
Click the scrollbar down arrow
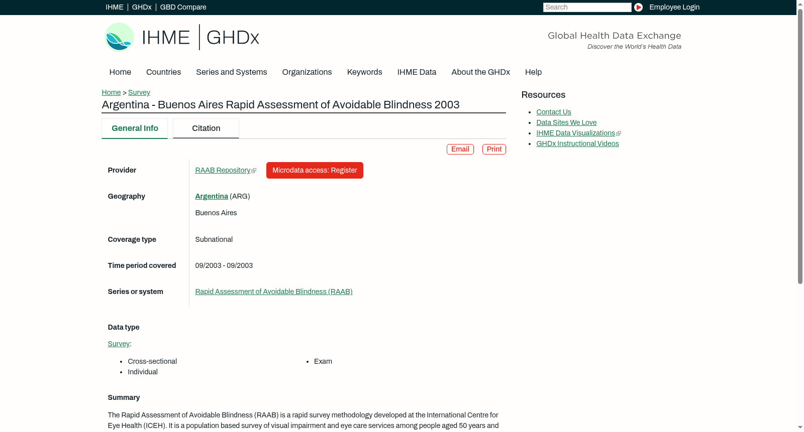click(800, 427)
